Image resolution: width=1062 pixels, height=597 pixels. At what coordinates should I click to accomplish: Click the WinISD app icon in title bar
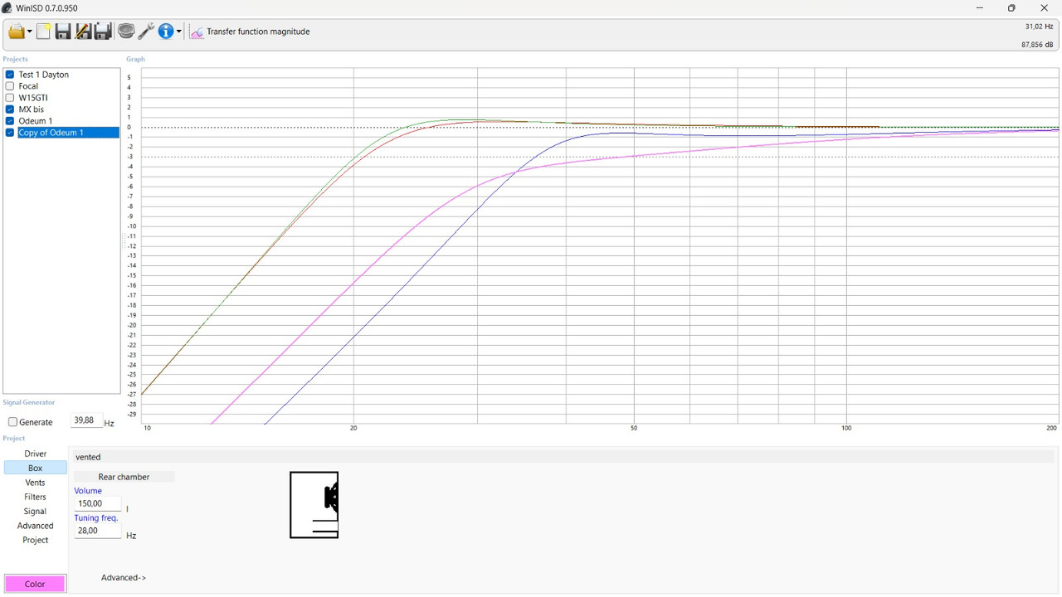click(x=7, y=8)
